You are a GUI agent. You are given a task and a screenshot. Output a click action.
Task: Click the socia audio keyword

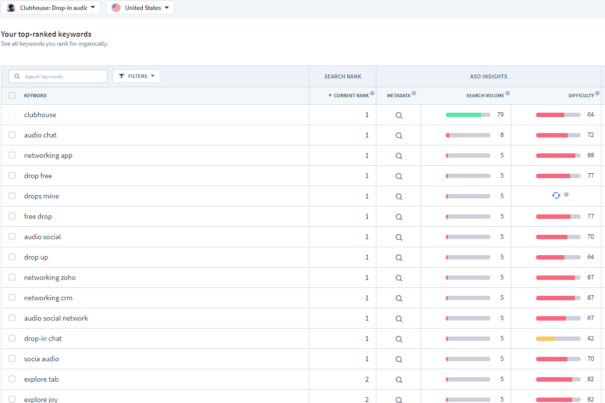[42, 359]
